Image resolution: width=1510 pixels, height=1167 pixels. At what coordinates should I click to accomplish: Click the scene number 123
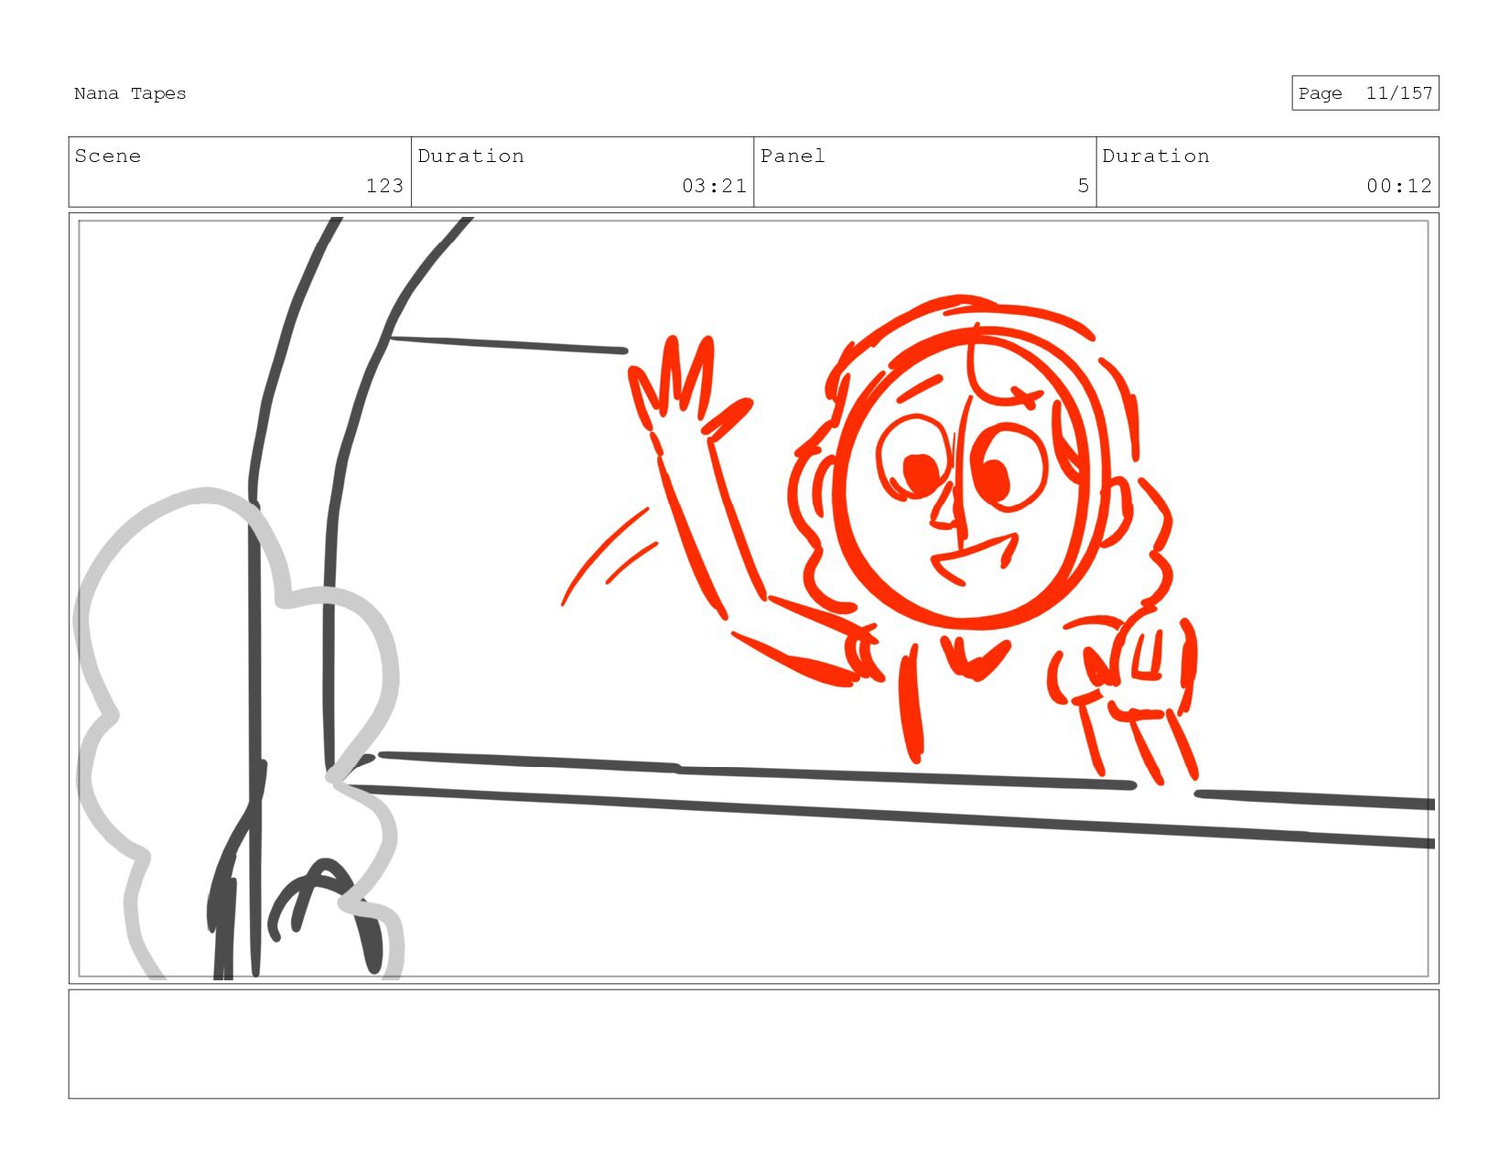coord(384,186)
